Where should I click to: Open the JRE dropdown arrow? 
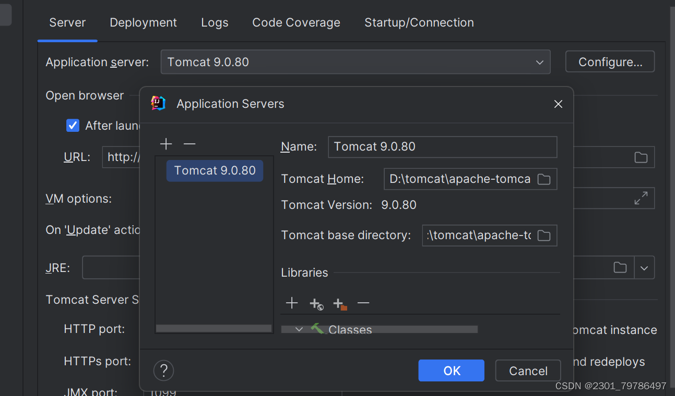(644, 268)
